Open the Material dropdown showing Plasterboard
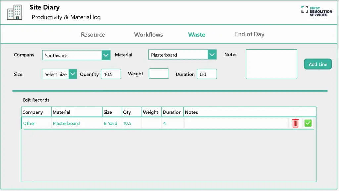The height and width of the screenshot is (191, 339). [x=212, y=55]
